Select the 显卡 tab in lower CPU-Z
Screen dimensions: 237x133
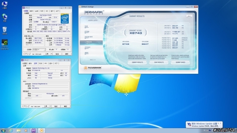51,64
